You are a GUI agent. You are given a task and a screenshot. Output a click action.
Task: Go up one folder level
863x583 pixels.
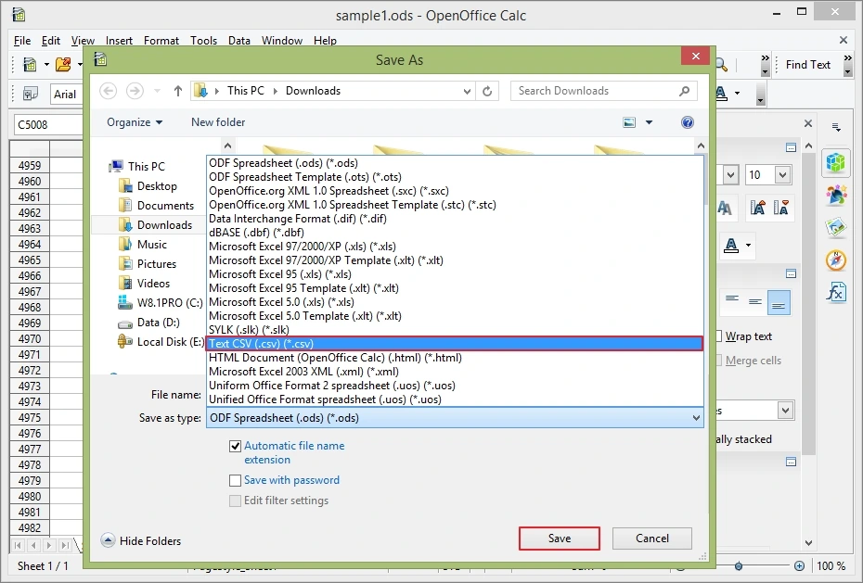pos(178,91)
